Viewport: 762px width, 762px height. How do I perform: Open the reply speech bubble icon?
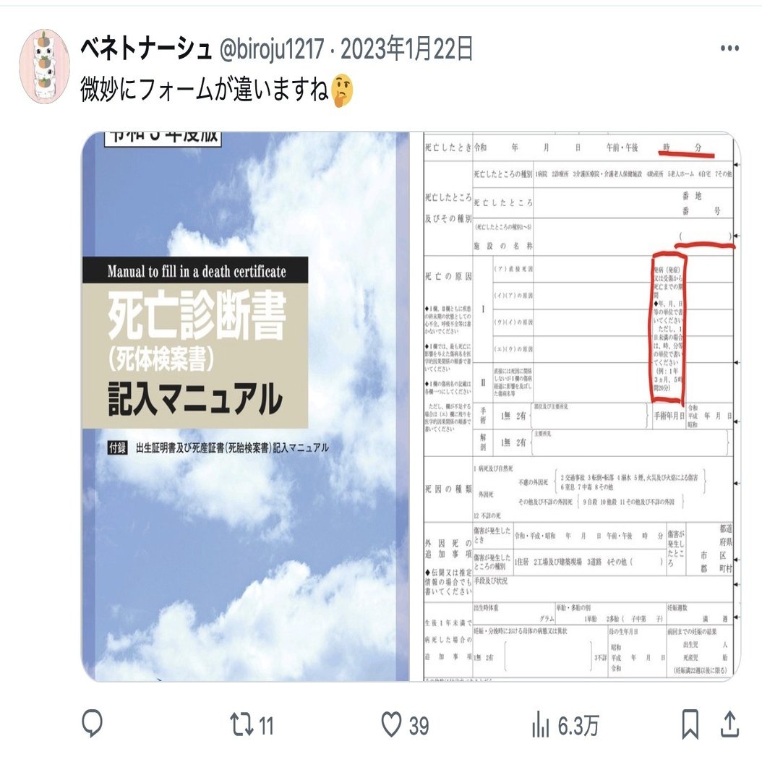point(93,724)
